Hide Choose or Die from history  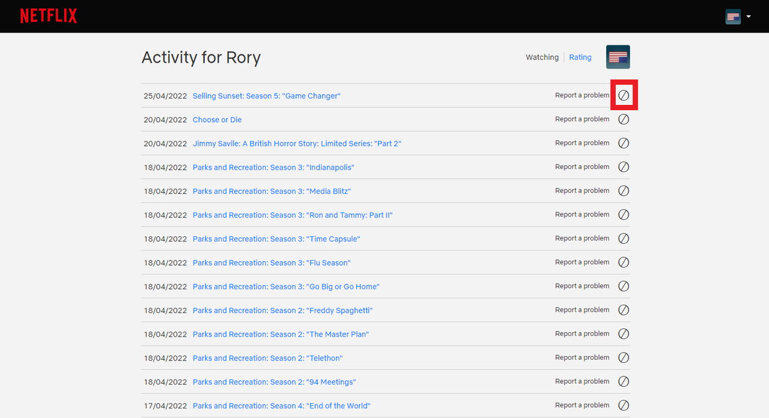[624, 119]
